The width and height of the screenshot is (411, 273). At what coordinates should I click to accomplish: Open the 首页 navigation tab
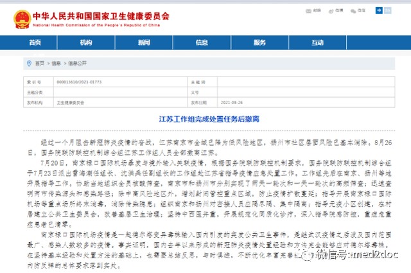click(x=35, y=42)
